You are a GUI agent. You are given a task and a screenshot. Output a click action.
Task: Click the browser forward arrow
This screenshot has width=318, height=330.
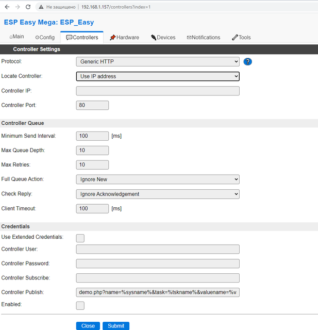coord(18,7)
